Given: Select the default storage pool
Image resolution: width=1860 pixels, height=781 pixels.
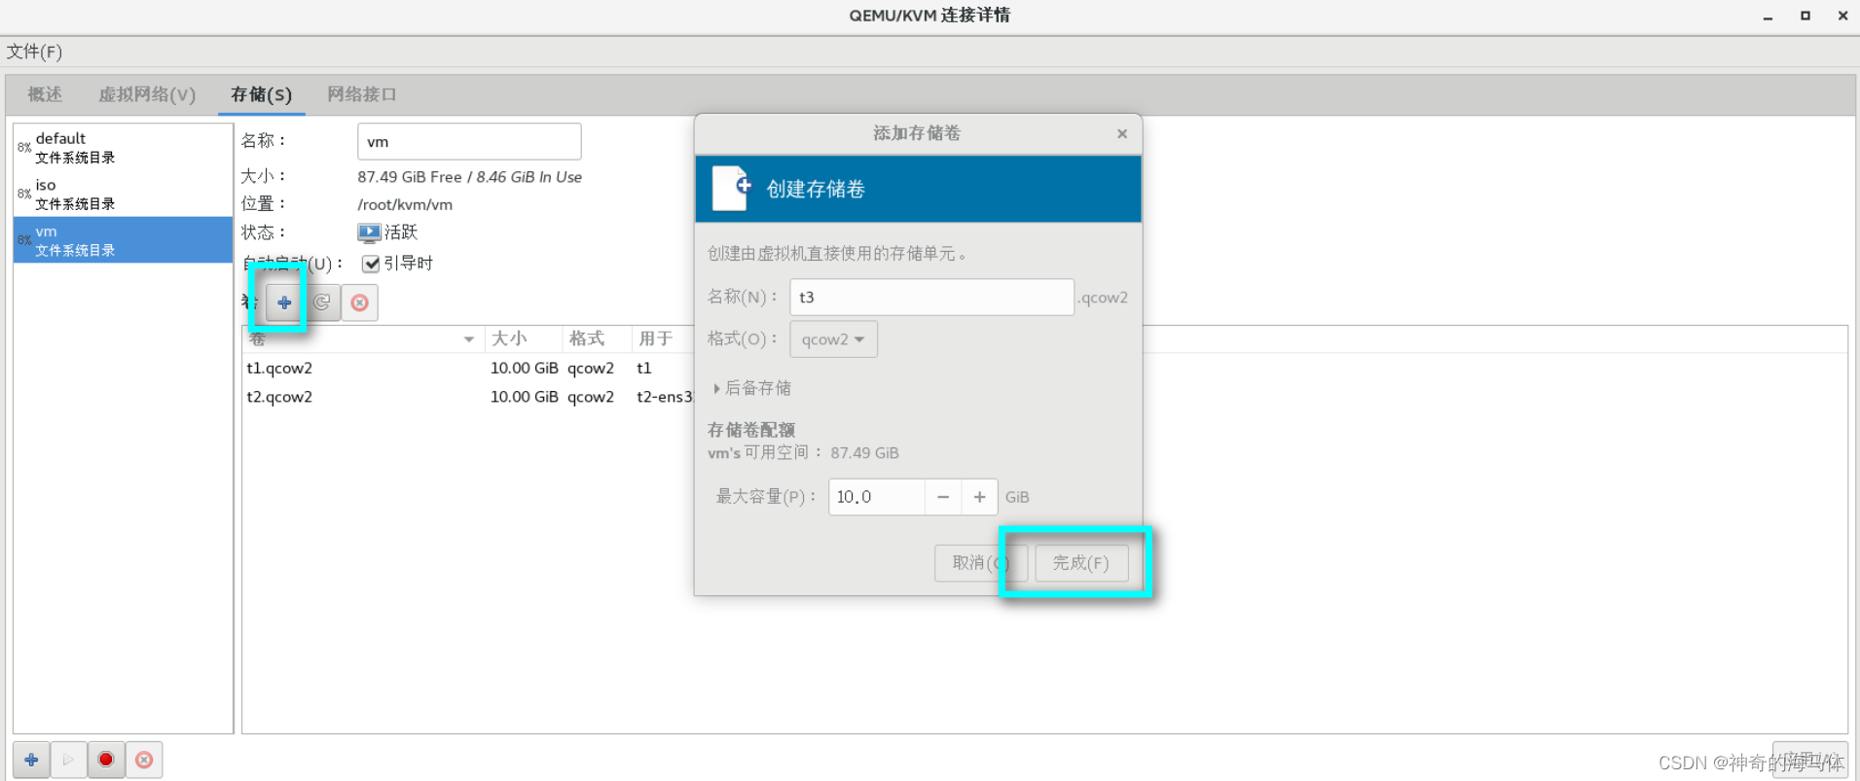Looking at the screenshot, I should click(x=123, y=147).
